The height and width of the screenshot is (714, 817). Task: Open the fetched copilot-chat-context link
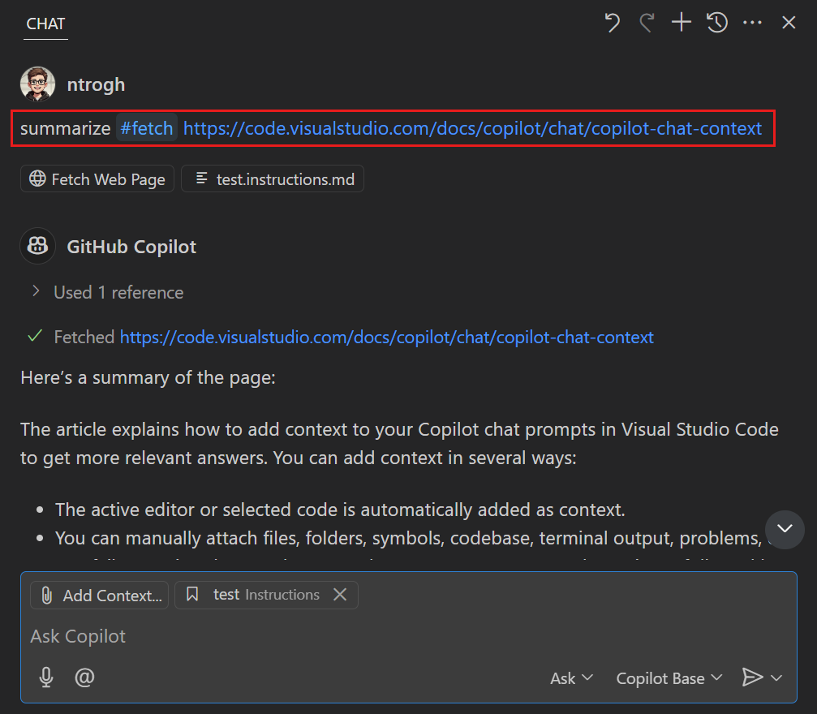pos(386,337)
